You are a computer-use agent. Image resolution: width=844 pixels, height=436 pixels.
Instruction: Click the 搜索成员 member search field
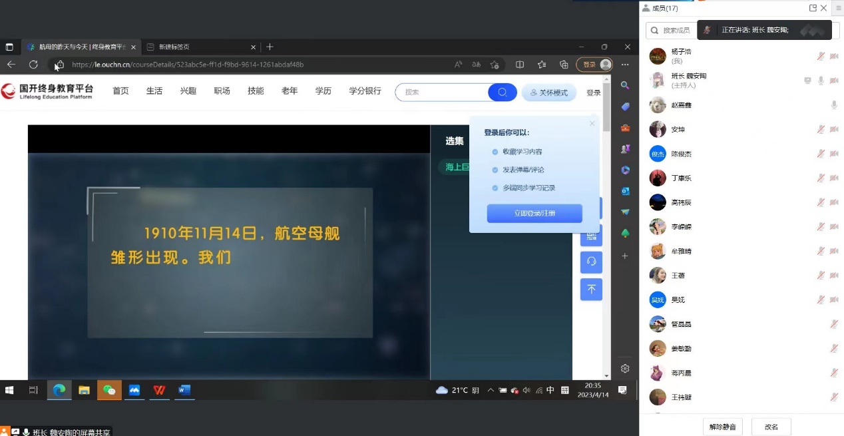672,31
